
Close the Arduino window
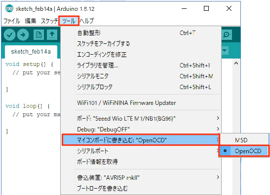coord(229,8)
